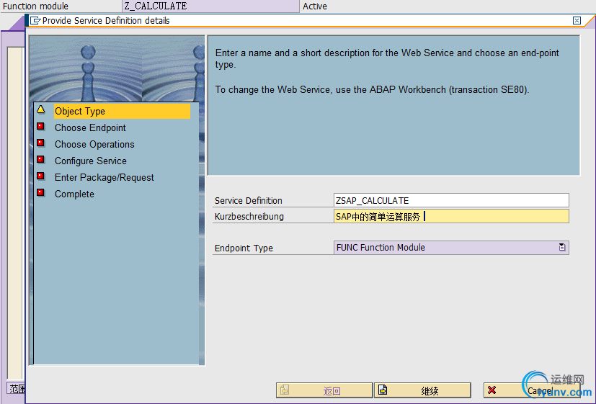Click the Service Definition label
The width and height of the screenshot is (596, 404).
point(248,200)
